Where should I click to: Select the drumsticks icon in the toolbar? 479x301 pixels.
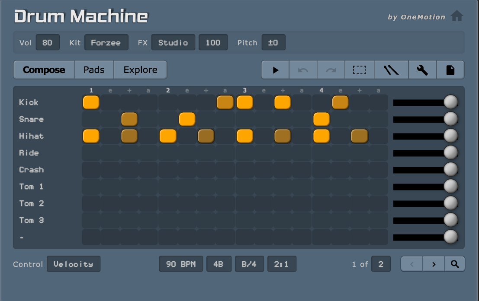[x=391, y=70]
